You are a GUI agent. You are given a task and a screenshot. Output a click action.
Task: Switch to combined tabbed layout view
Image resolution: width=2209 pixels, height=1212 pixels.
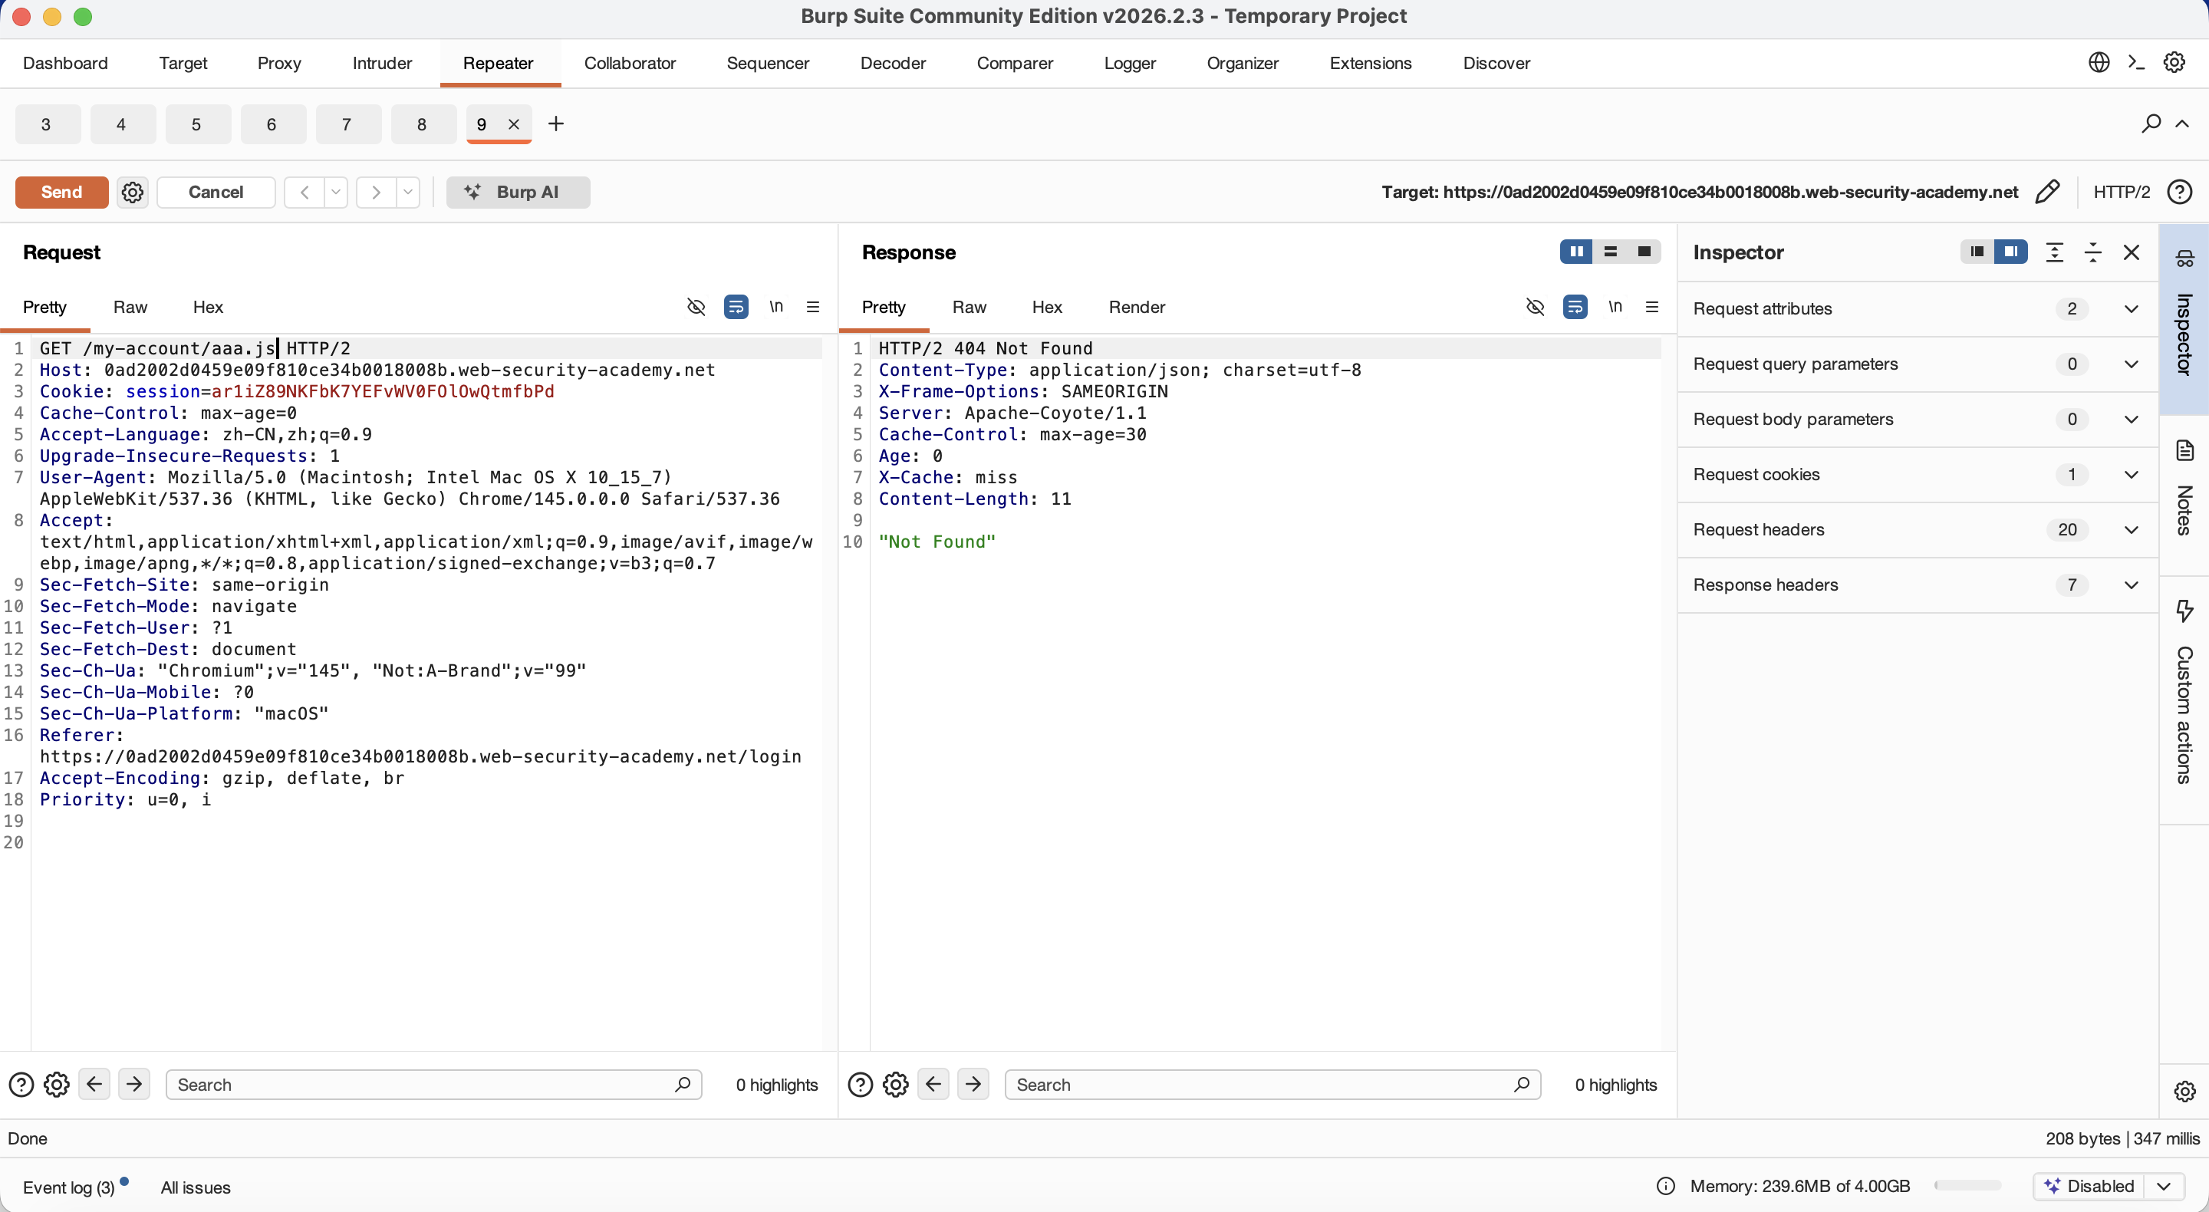pyautogui.click(x=1644, y=252)
